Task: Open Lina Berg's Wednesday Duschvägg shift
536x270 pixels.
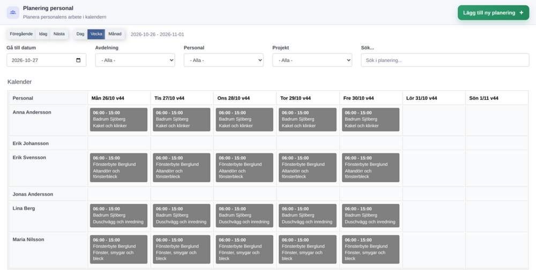Action: click(244, 216)
